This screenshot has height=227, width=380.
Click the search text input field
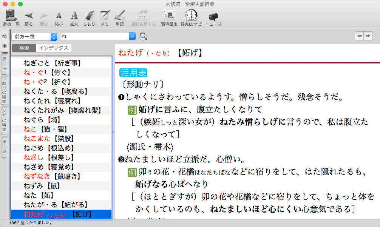tap(94, 36)
